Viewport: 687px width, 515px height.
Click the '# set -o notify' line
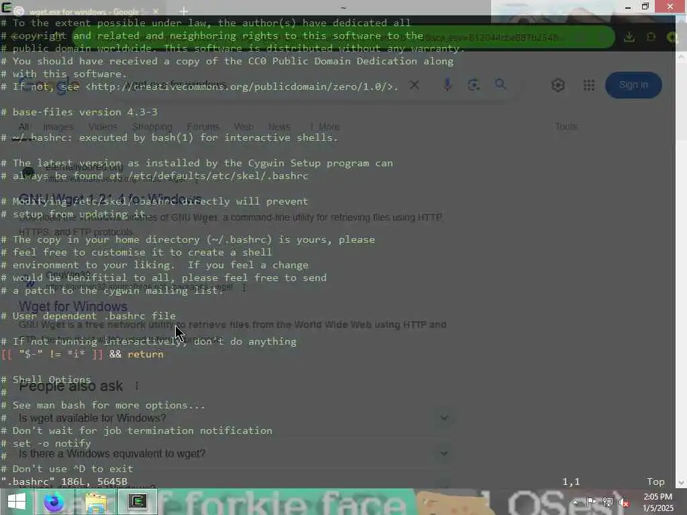46,443
